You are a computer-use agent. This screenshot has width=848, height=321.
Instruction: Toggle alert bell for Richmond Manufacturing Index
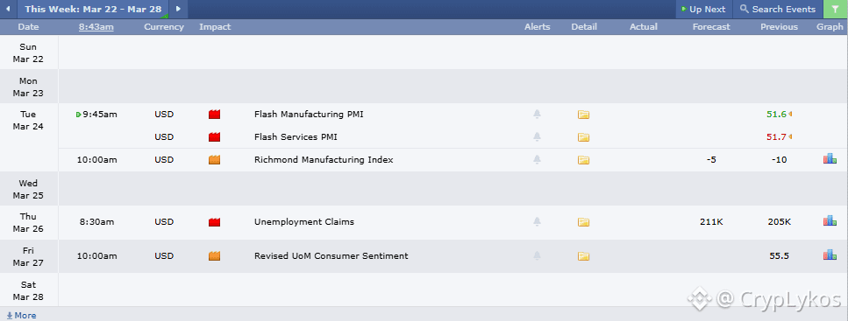click(x=537, y=160)
